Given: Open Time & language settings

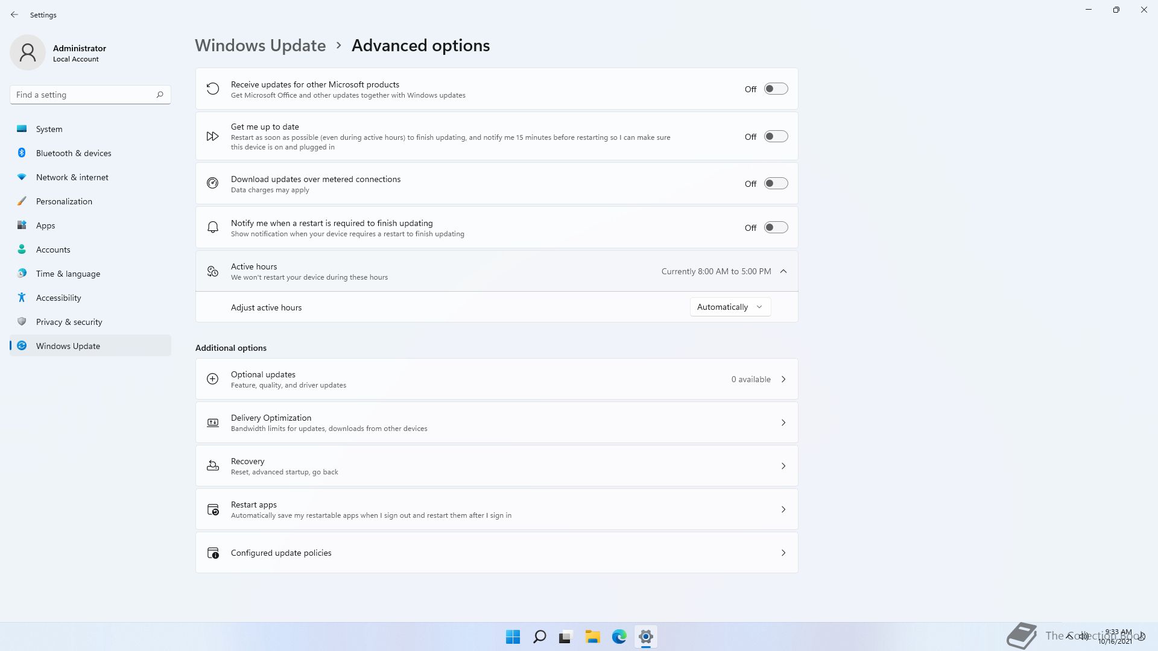Looking at the screenshot, I should [90, 273].
